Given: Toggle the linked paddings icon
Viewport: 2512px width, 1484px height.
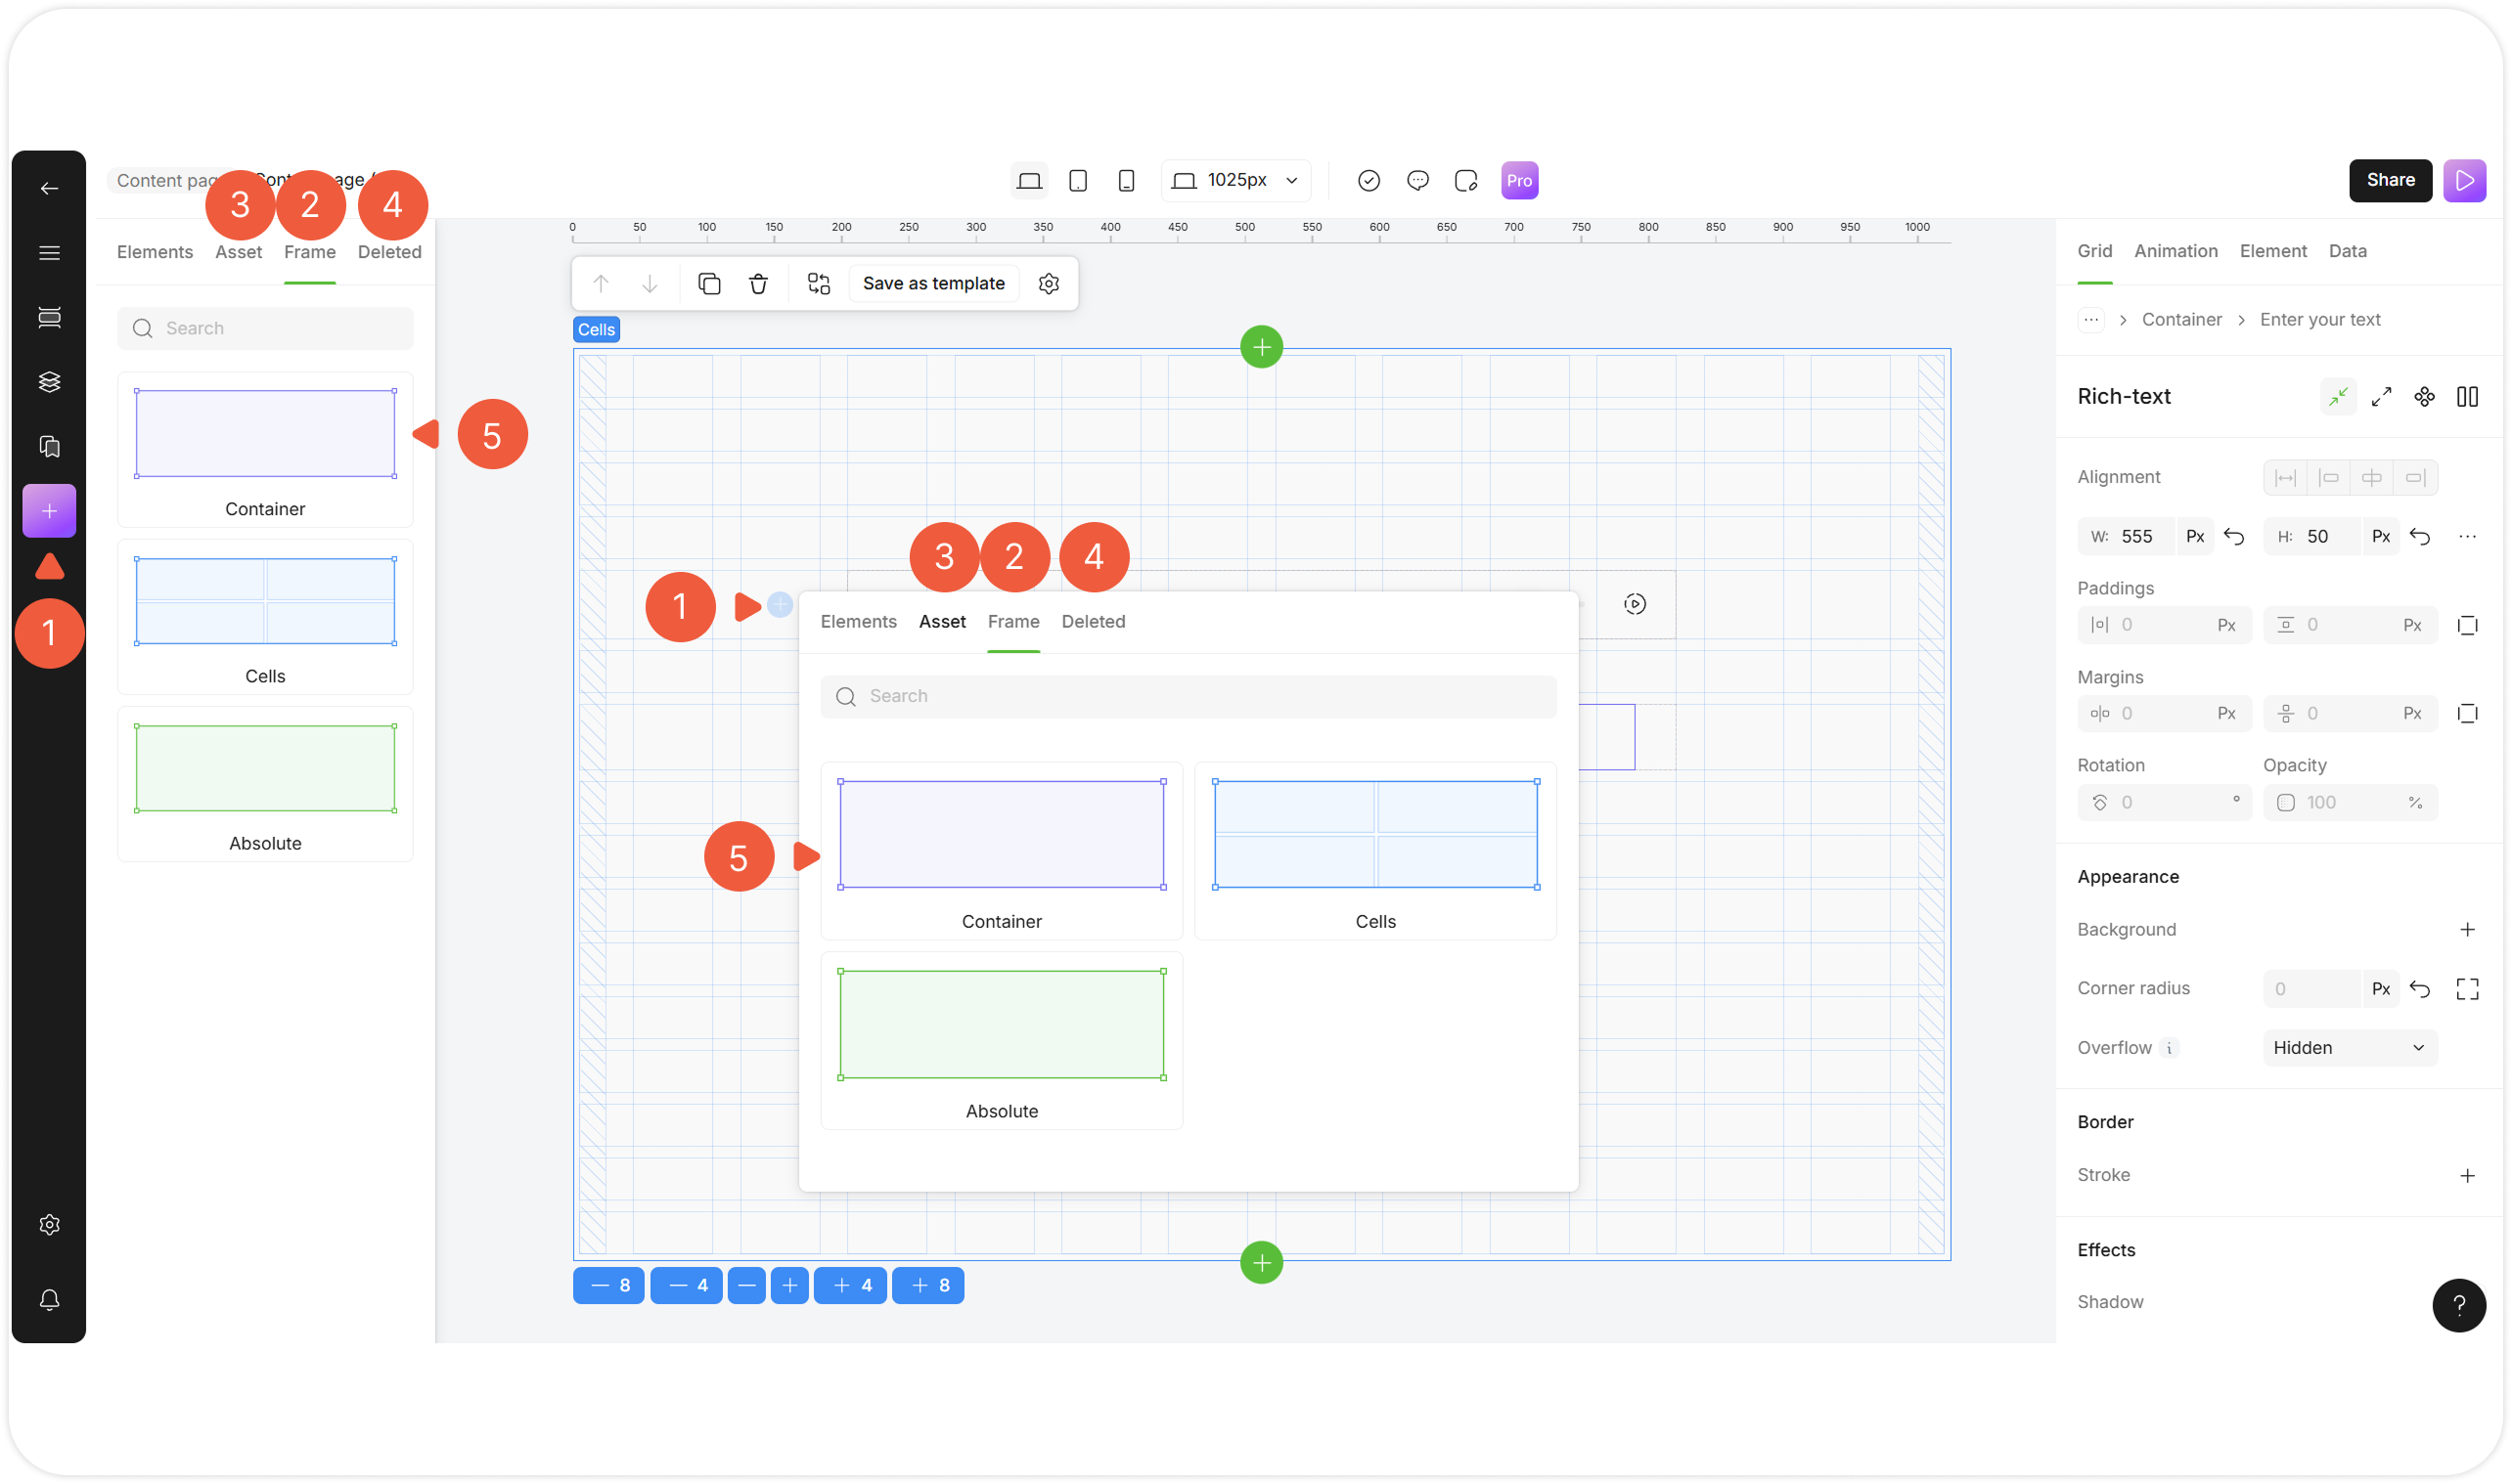Looking at the screenshot, I should coord(2467,626).
